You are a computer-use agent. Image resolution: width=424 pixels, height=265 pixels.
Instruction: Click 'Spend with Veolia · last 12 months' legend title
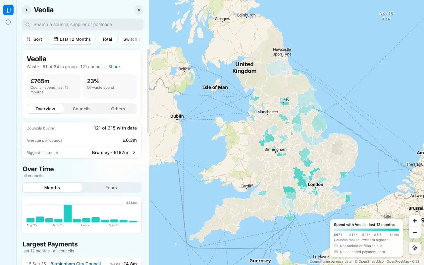364,225
